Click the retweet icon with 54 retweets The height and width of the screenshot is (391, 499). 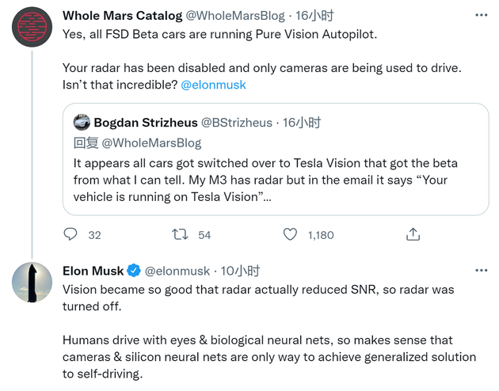(x=181, y=235)
